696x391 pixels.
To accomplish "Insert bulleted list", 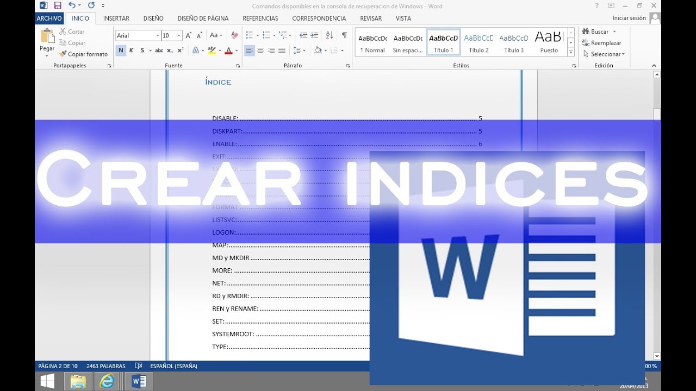I will pyautogui.click(x=249, y=35).
